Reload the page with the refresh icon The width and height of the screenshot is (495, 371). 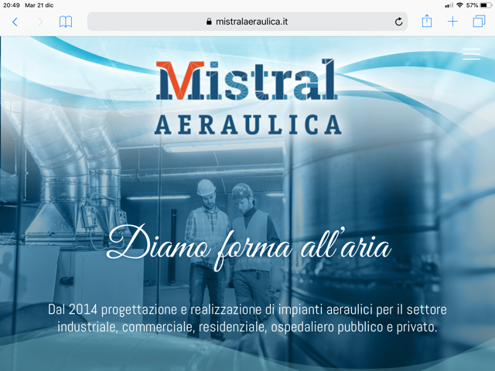coord(398,22)
